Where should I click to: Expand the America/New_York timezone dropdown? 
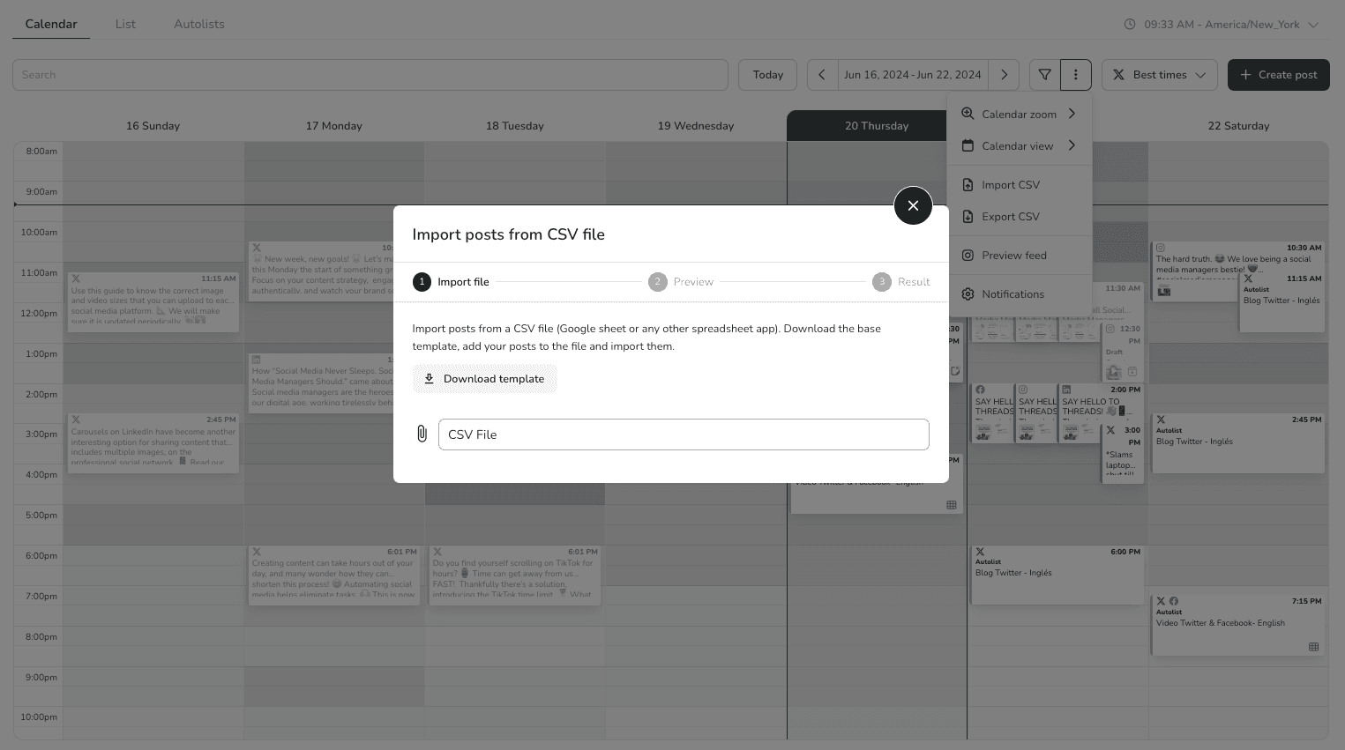click(x=1313, y=25)
